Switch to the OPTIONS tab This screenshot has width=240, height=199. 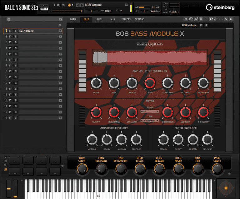click(139, 19)
